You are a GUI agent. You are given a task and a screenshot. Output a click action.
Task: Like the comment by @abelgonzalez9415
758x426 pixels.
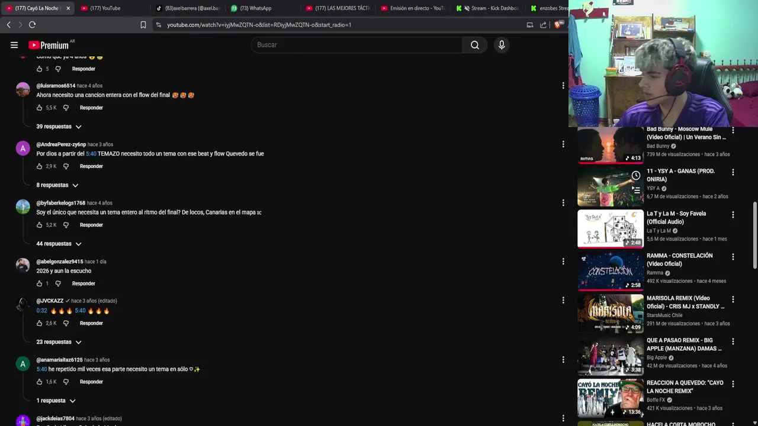click(40, 283)
